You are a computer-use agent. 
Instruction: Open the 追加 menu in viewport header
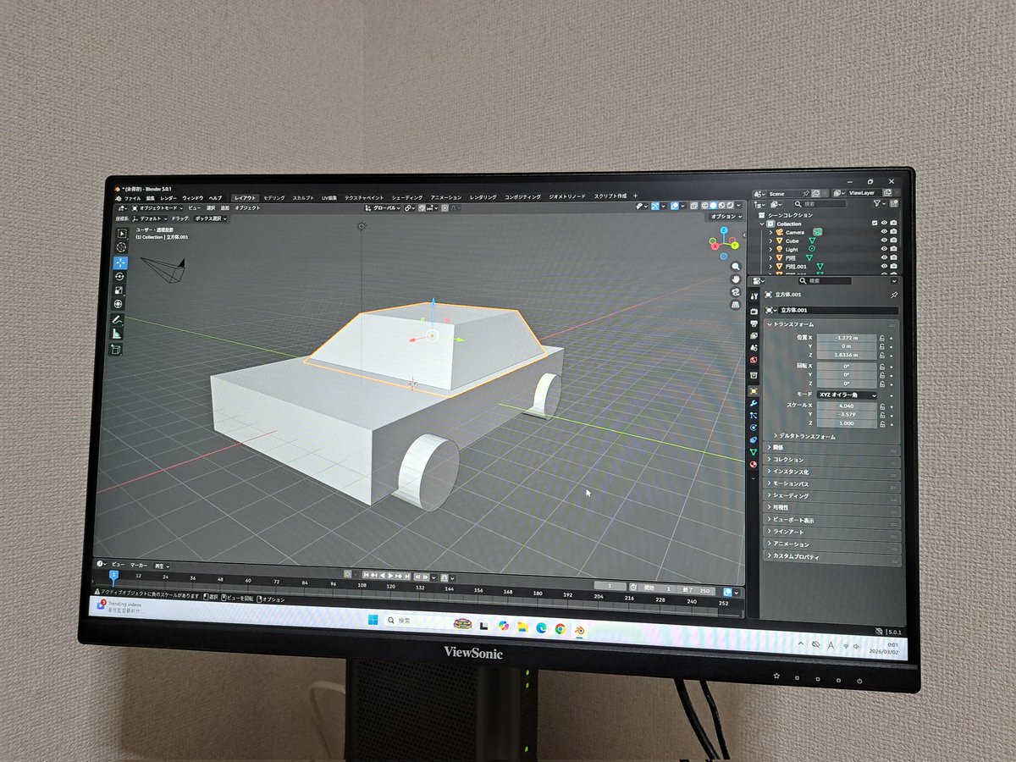(225, 207)
